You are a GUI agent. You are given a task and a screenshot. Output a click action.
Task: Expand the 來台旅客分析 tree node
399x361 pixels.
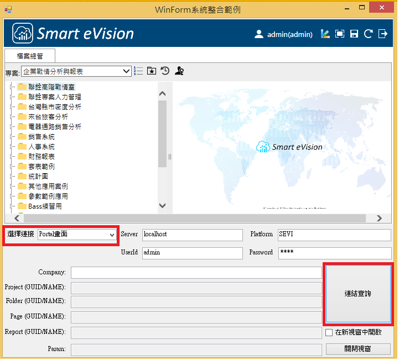tap(12, 117)
